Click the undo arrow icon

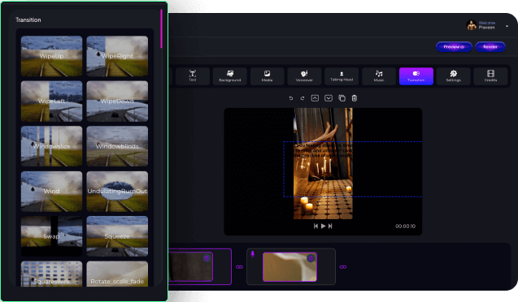(291, 98)
